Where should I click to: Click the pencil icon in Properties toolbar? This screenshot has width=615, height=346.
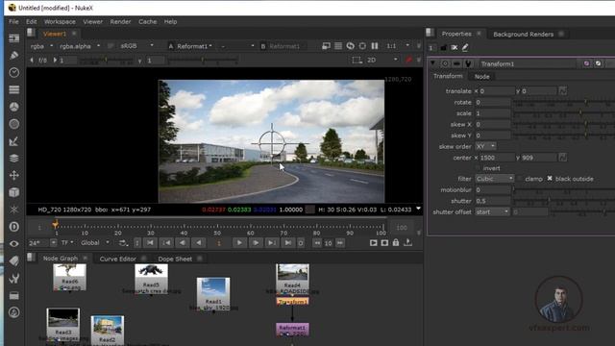pos(465,47)
